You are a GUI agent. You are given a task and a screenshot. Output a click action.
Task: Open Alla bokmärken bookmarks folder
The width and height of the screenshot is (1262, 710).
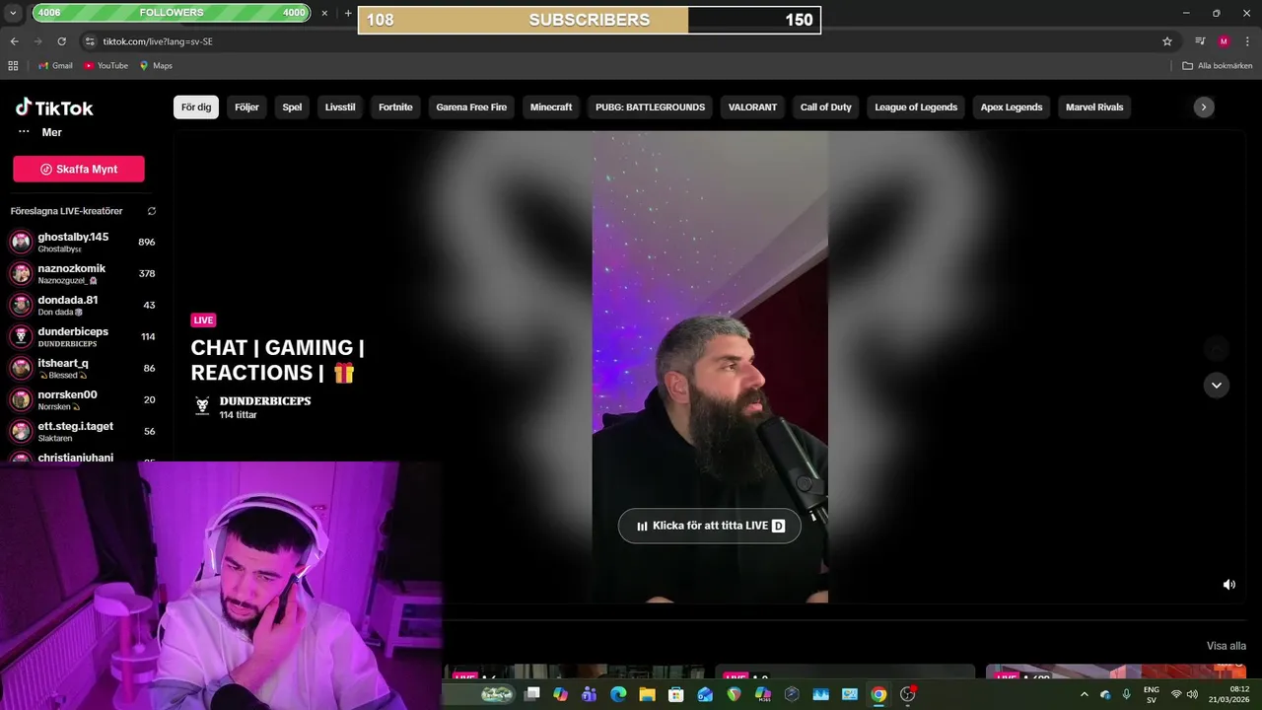click(1218, 65)
